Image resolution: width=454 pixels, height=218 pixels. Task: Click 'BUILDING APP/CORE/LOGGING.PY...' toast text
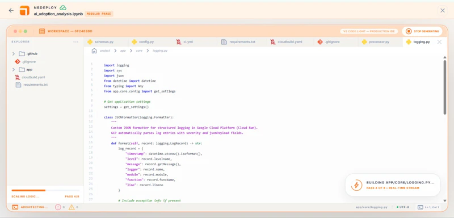tap(401, 183)
